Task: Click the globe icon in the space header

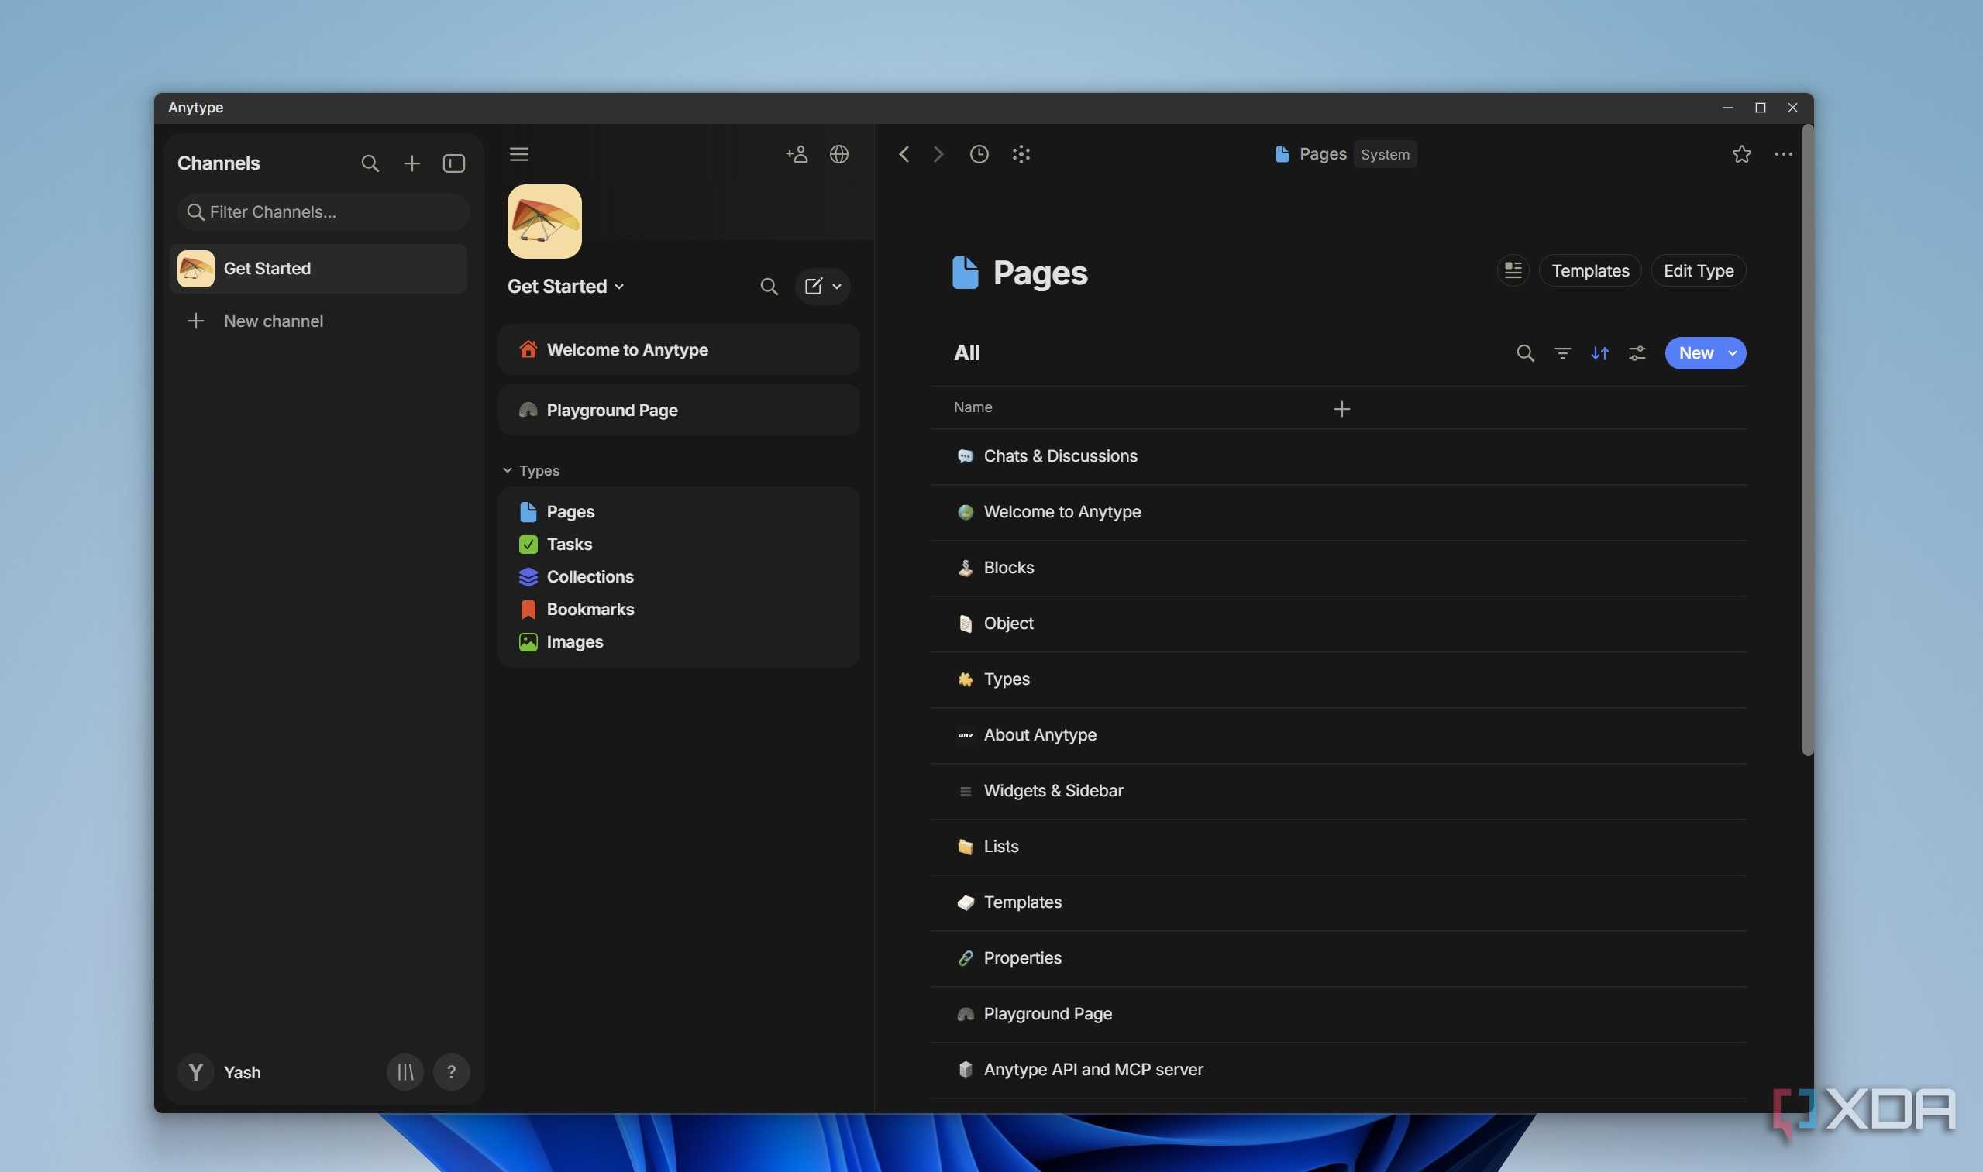Action: tap(839, 154)
